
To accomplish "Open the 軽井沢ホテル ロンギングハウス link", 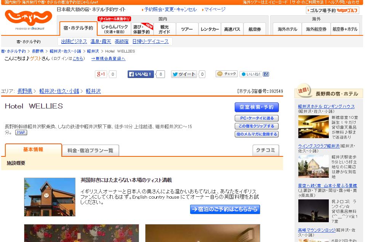I will pos(327,107).
